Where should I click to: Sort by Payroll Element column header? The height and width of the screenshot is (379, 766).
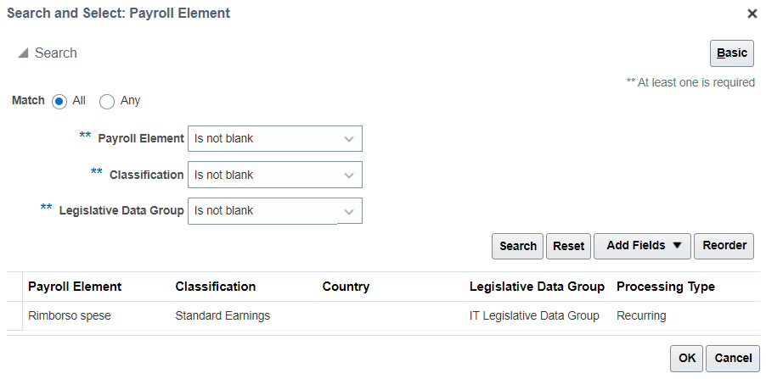[75, 287]
